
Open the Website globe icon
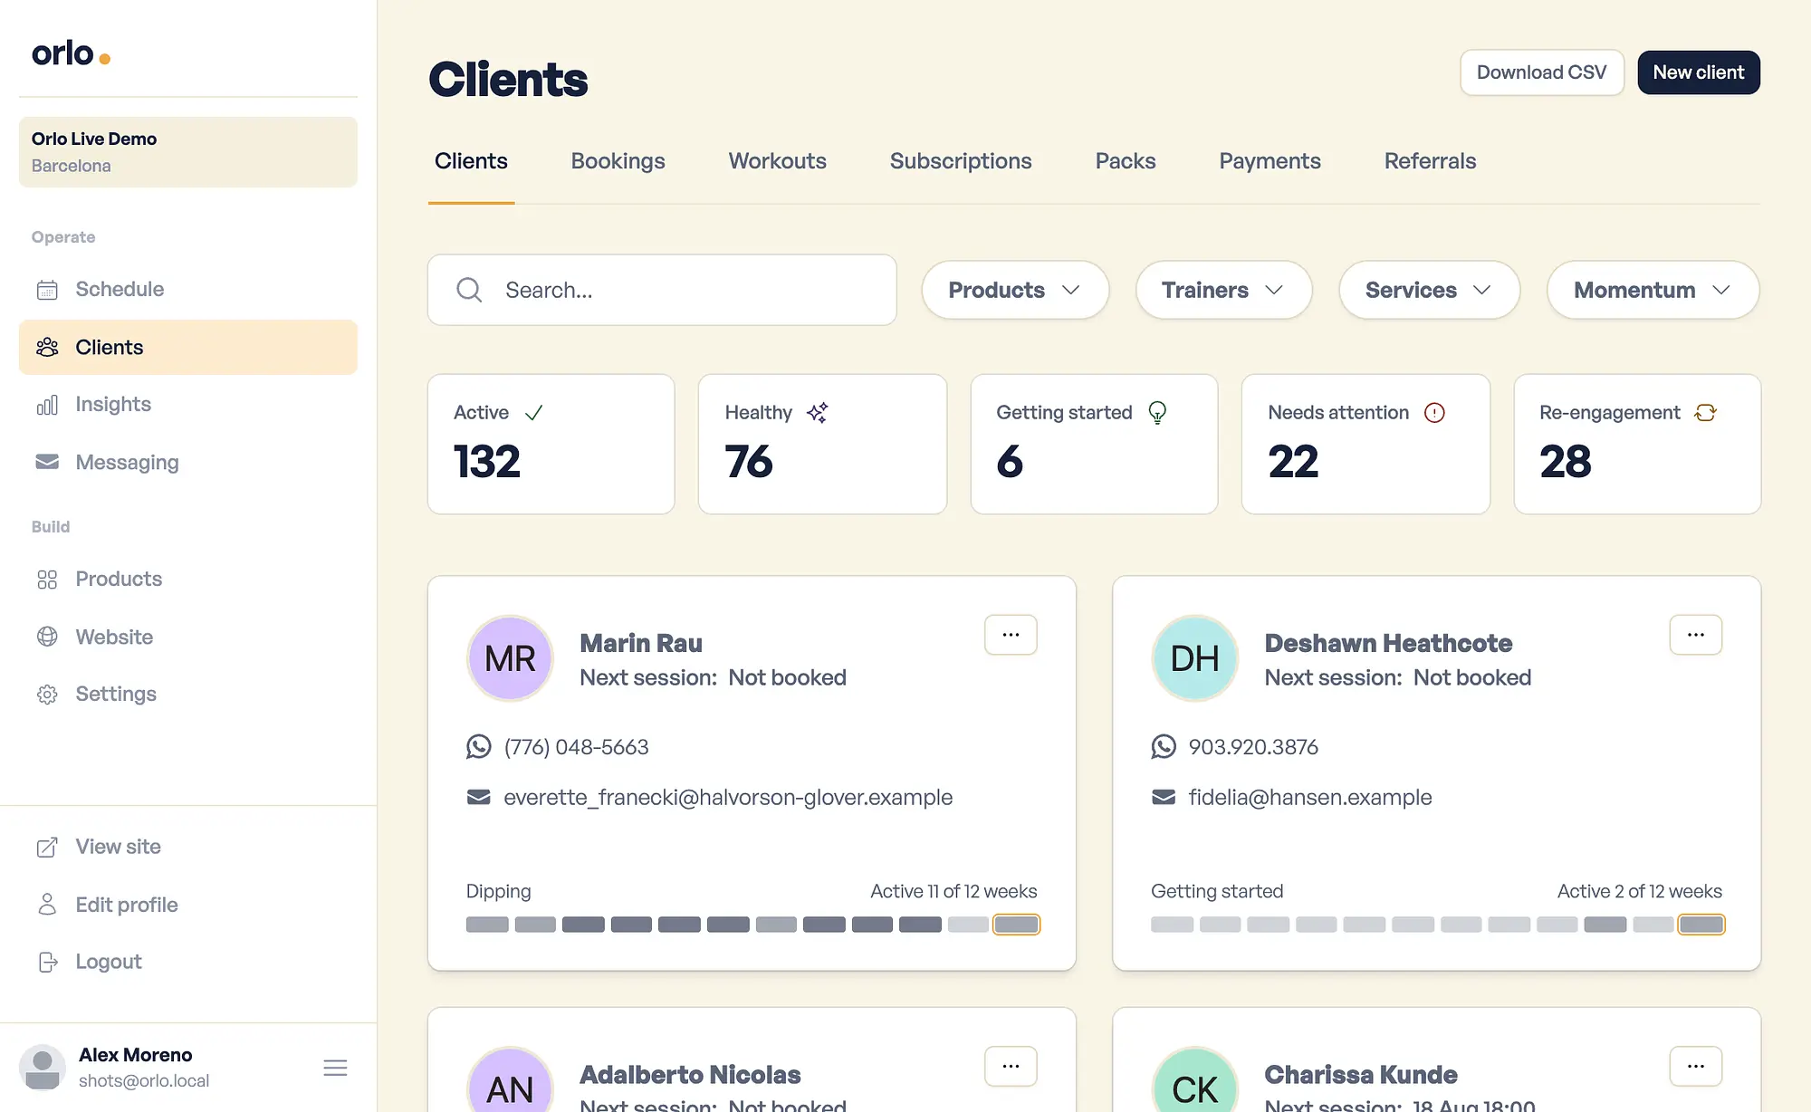(x=47, y=637)
